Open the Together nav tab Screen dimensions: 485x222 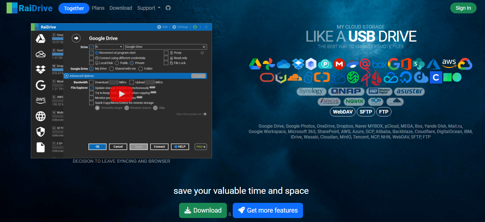(74, 8)
